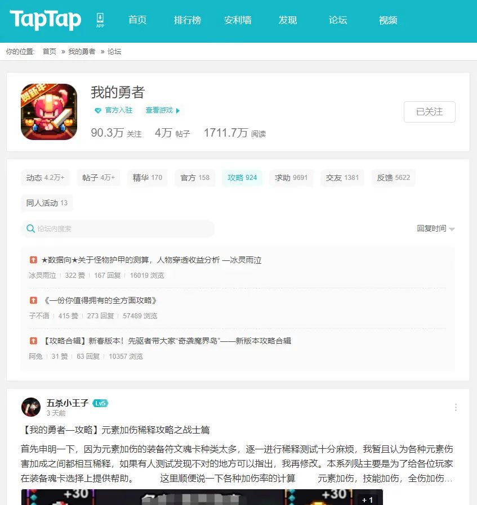
Task: Click 五杀小王子 user avatar
Action: (x=31, y=407)
